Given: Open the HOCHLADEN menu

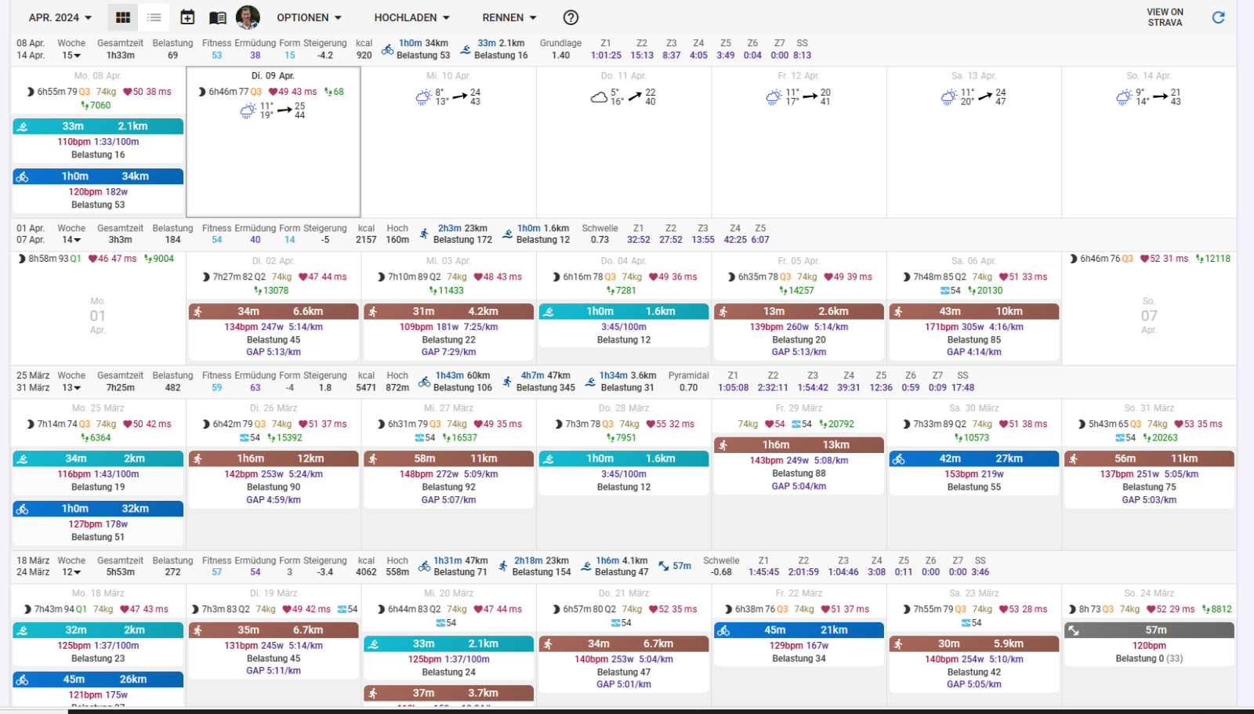Looking at the screenshot, I should (x=411, y=17).
